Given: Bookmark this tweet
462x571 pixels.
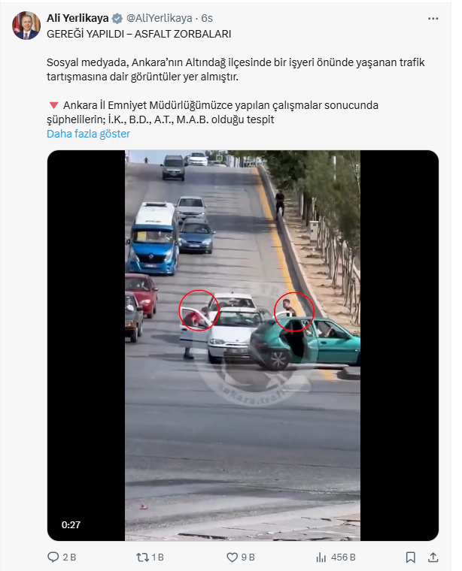Looking at the screenshot, I should pyautogui.click(x=411, y=557).
